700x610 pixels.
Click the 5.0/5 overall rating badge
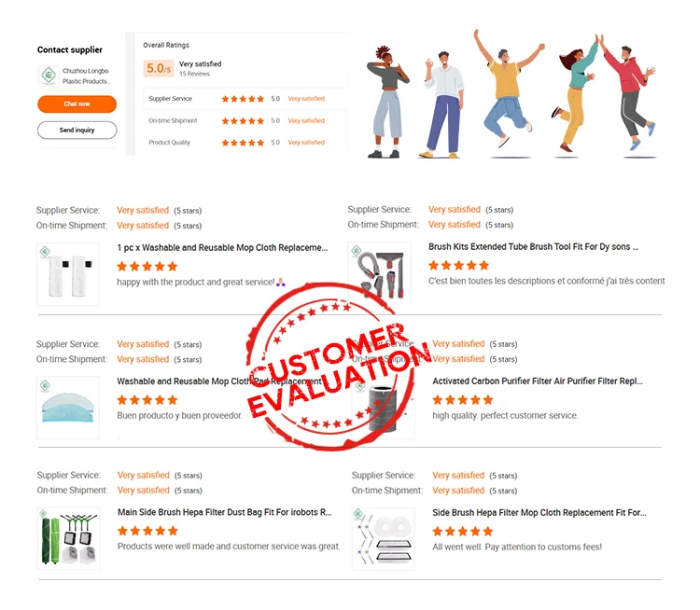tap(159, 68)
